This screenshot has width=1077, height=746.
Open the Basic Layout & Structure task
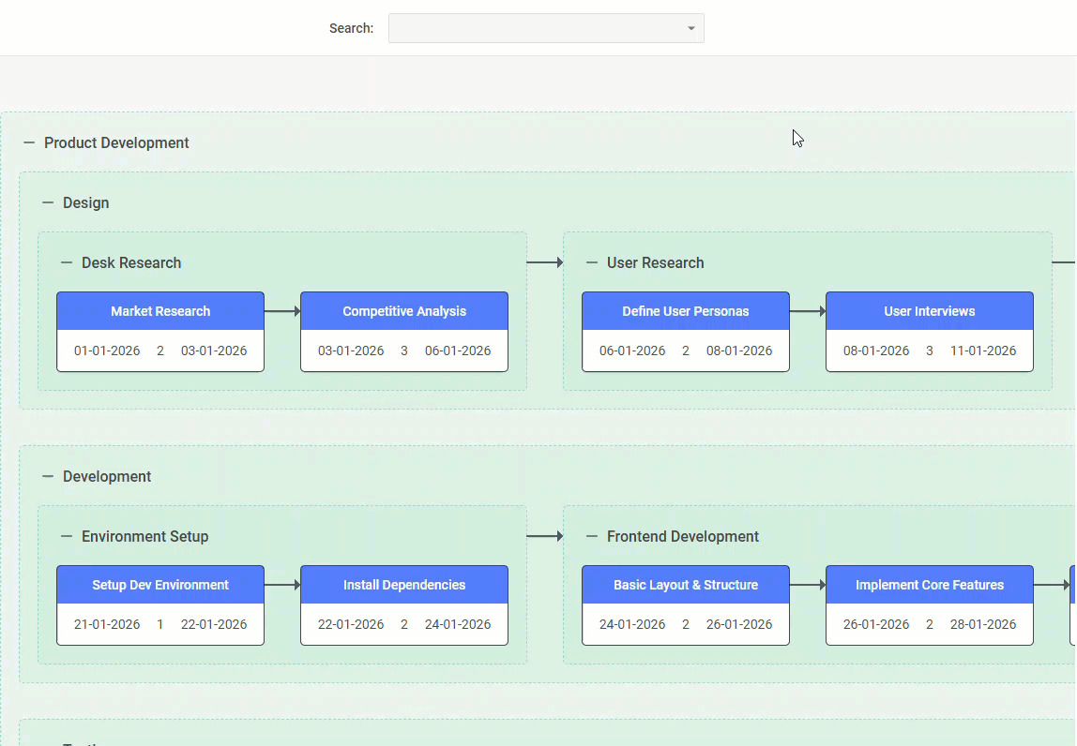[685, 584]
